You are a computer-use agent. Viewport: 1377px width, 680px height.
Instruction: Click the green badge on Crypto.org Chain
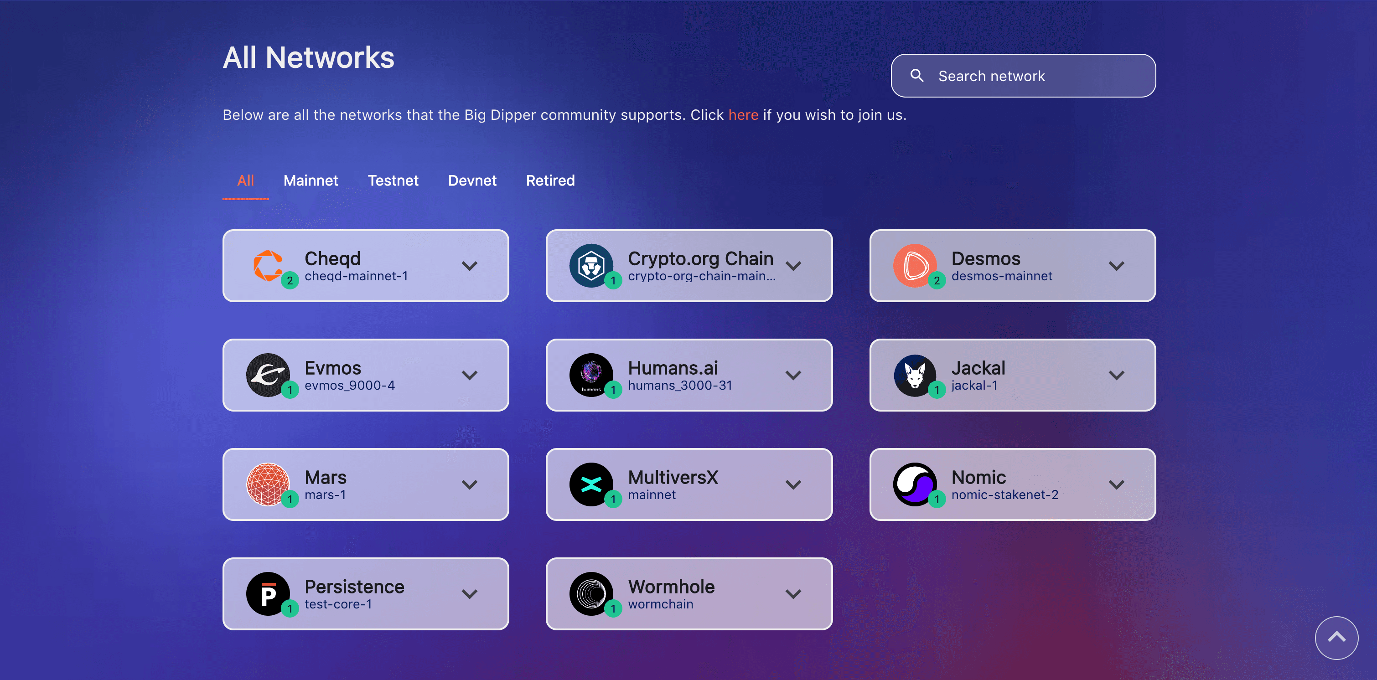pos(613,280)
